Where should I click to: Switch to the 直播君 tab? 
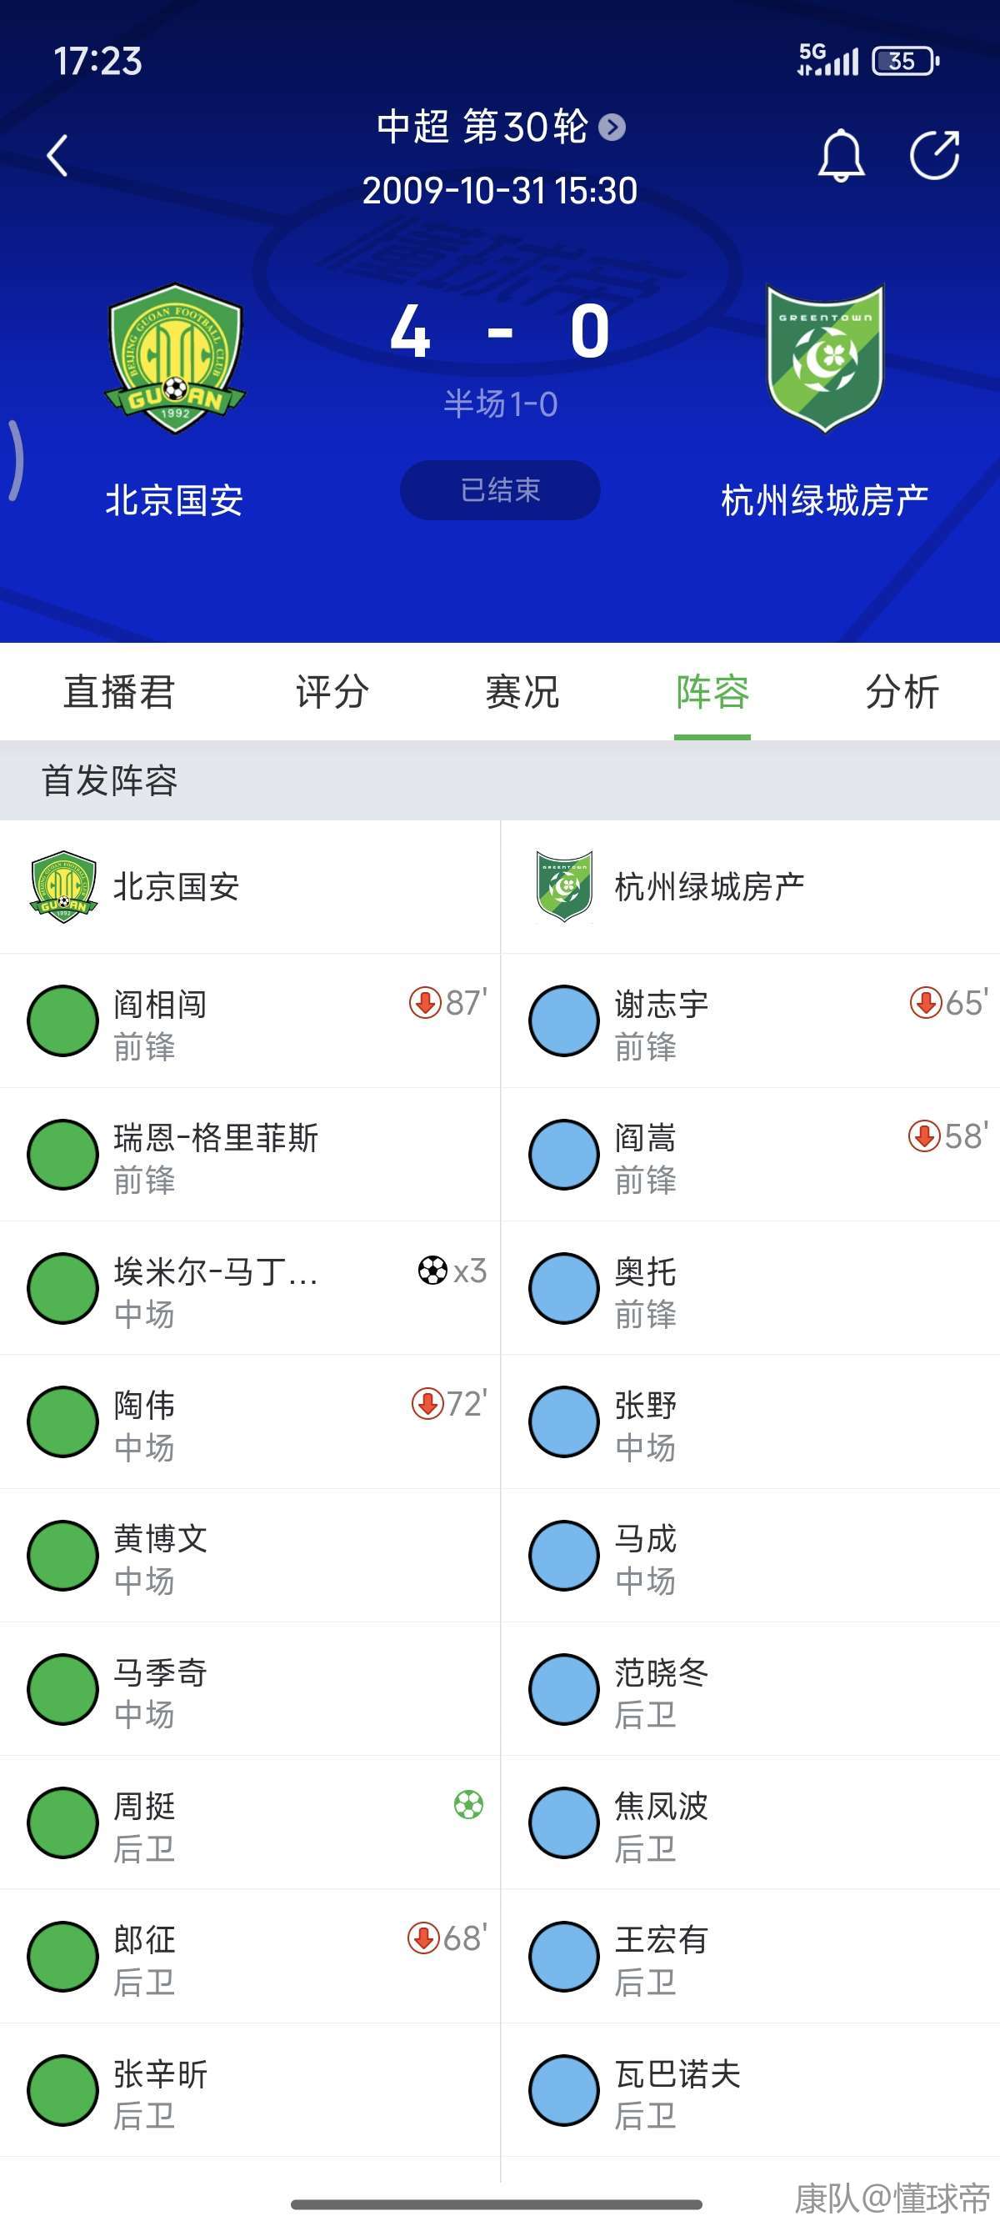119,692
